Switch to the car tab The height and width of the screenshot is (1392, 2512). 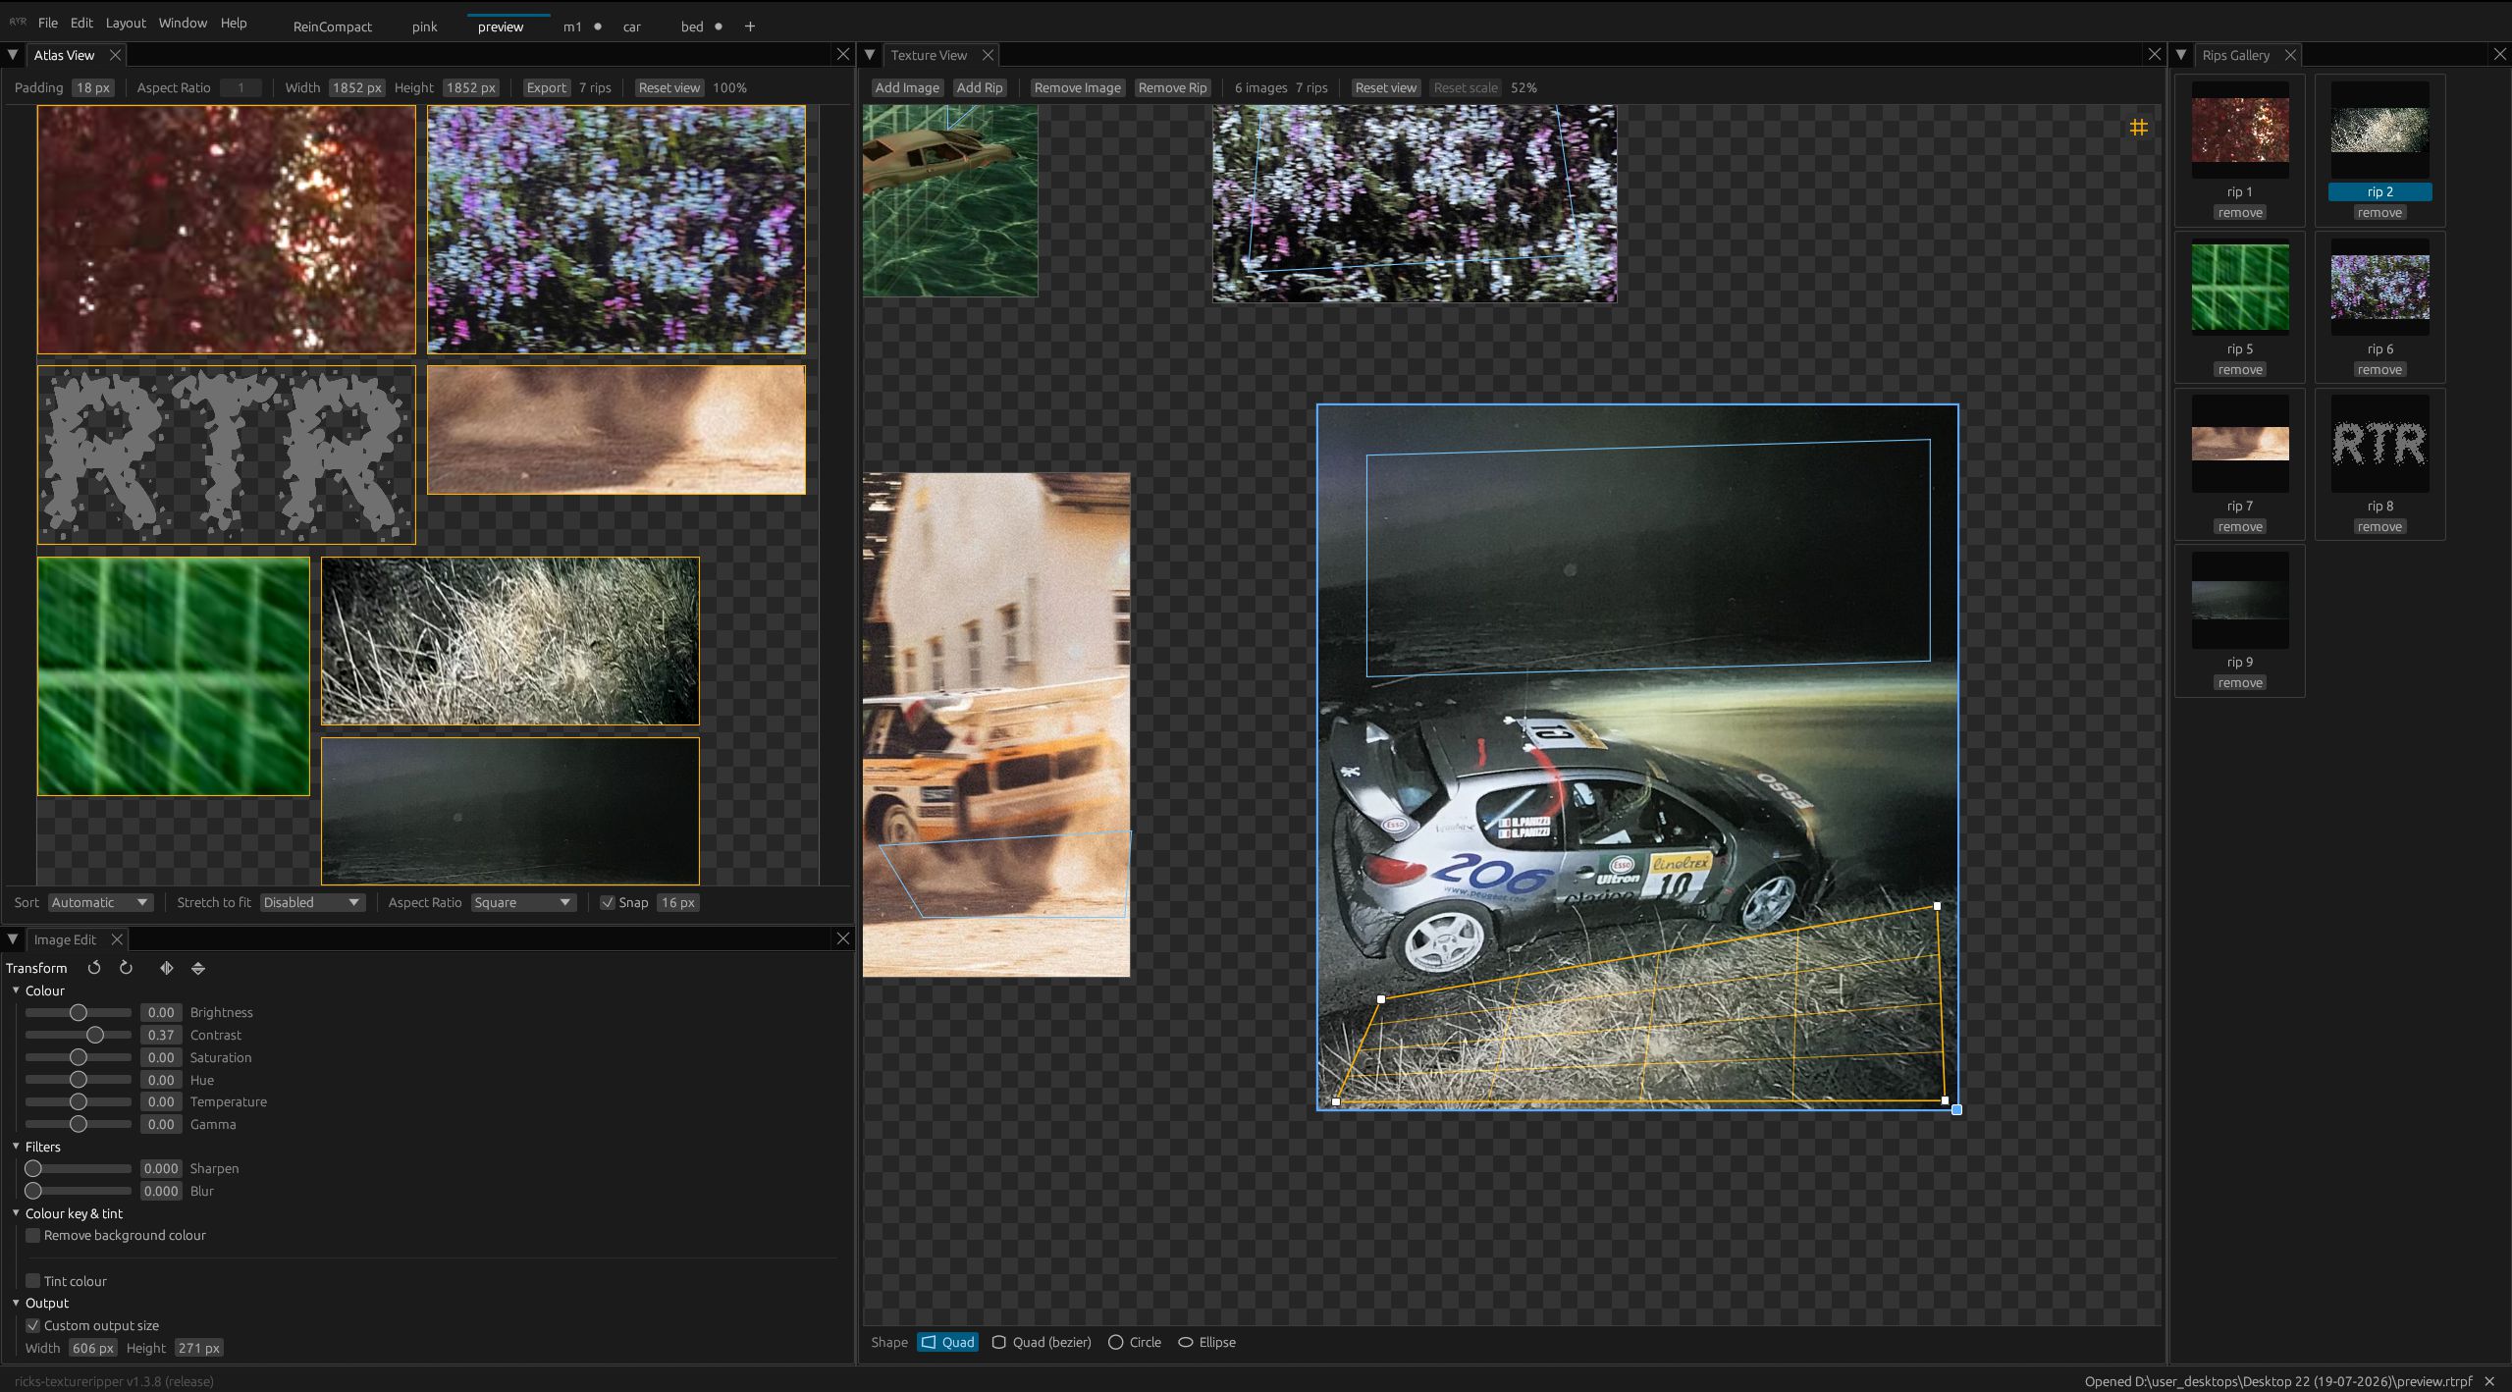(632, 27)
